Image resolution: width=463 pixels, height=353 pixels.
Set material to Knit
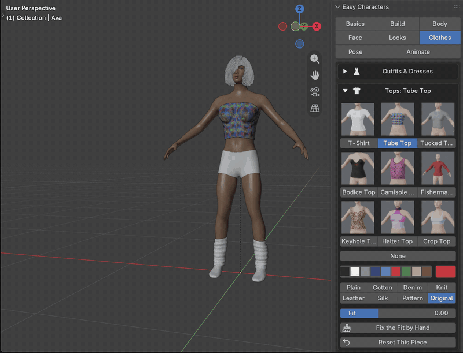pos(442,288)
